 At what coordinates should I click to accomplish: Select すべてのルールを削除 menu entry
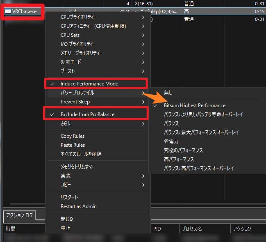(98, 154)
